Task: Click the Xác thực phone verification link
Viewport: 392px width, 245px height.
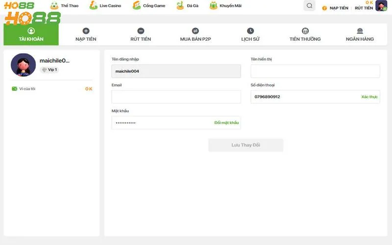Action: (369, 97)
